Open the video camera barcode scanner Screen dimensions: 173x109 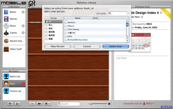coord(39,104)
